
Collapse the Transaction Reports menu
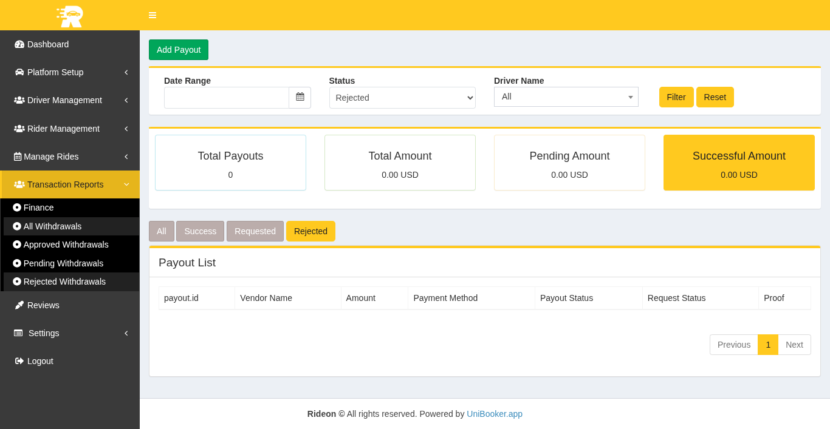click(x=70, y=184)
